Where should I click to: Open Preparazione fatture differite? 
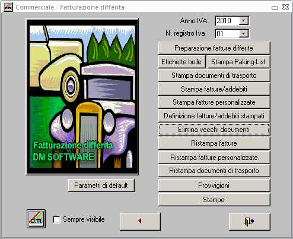pyautogui.click(x=214, y=48)
